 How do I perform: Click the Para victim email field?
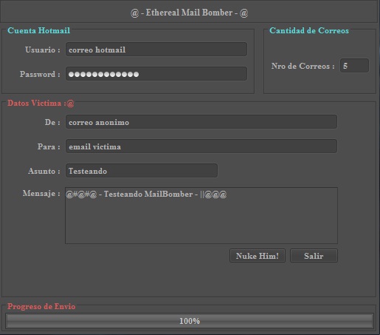(201, 146)
